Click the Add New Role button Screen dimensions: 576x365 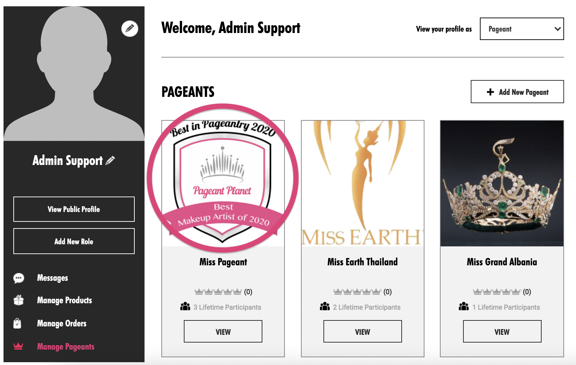(74, 241)
